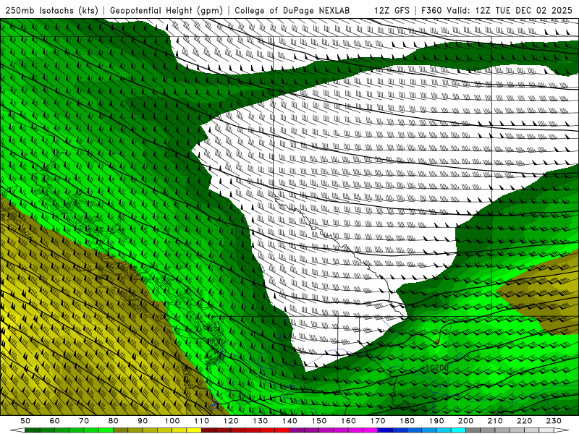
Task: Click the 140 knot colorbar label
Action: (289, 421)
